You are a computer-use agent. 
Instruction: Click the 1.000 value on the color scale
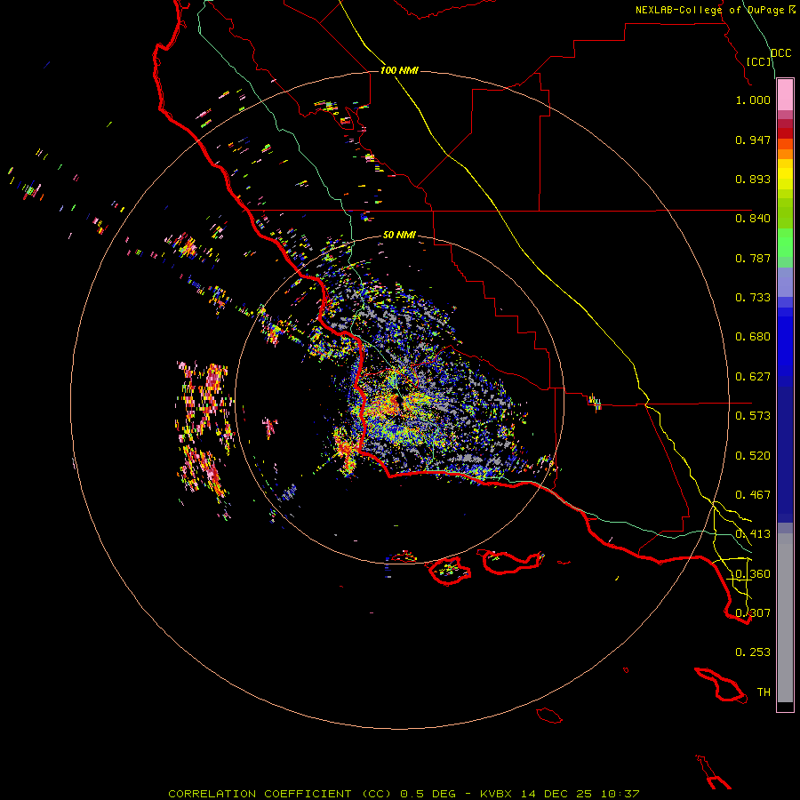pyautogui.click(x=753, y=100)
